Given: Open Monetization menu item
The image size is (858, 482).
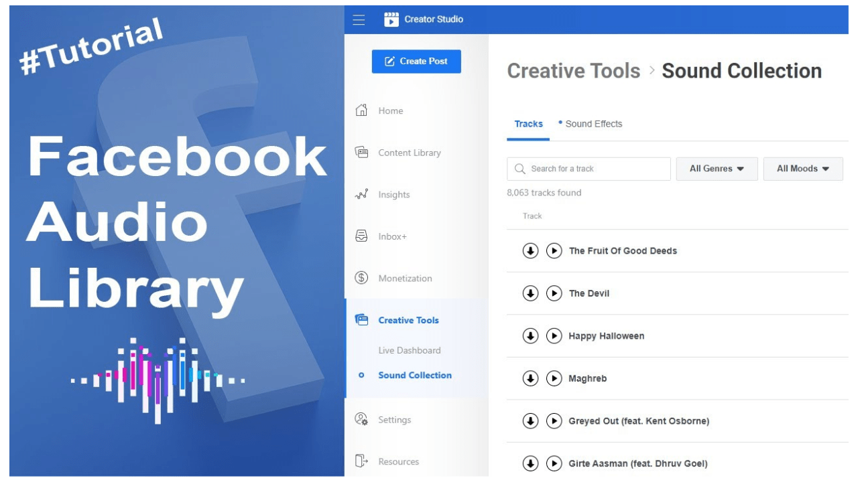Looking at the screenshot, I should pyautogui.click(x=405, y=278).
